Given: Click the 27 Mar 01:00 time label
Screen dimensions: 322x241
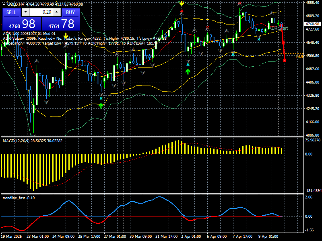Looking at the screenshot, I should click(x=115, y=236).
